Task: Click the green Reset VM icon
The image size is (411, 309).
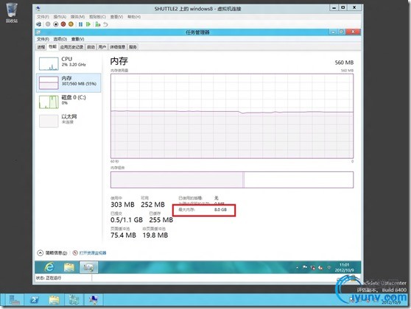Action: (88, 24)
